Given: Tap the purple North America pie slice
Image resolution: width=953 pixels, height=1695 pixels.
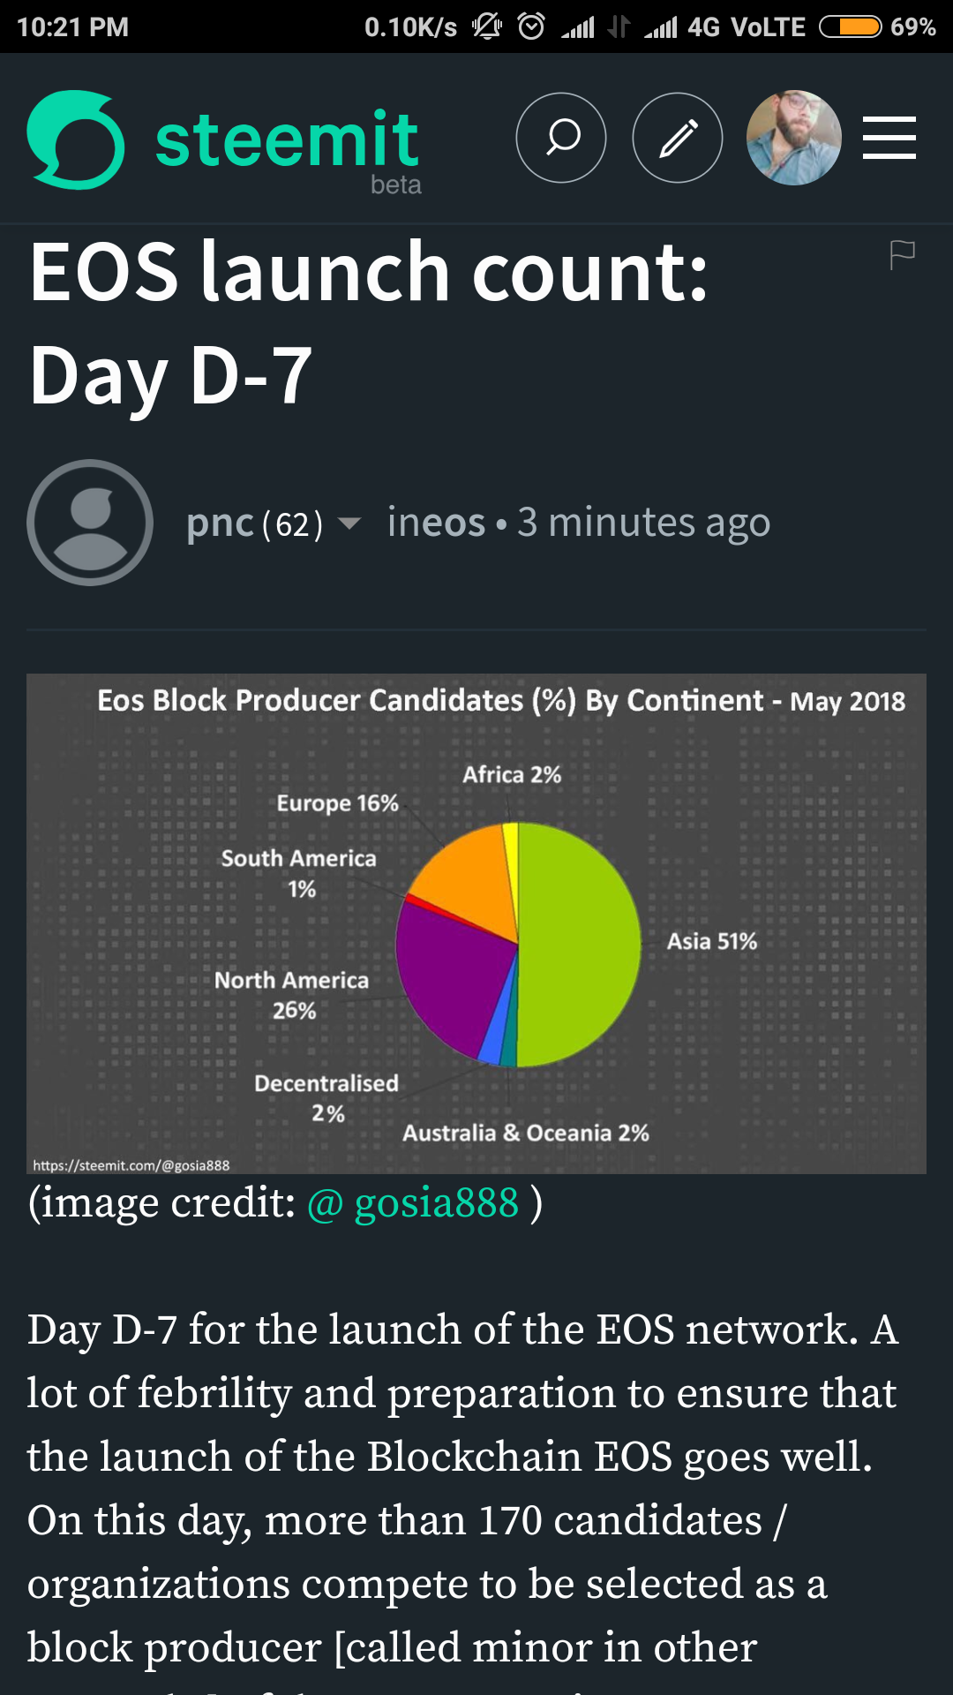Looking at the screenshot, I should pos(450,971).
